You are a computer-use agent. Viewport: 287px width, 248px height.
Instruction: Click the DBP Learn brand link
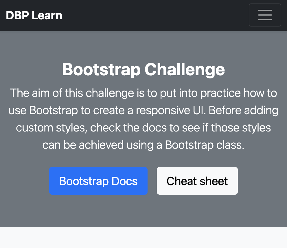[x=34, y=15]
